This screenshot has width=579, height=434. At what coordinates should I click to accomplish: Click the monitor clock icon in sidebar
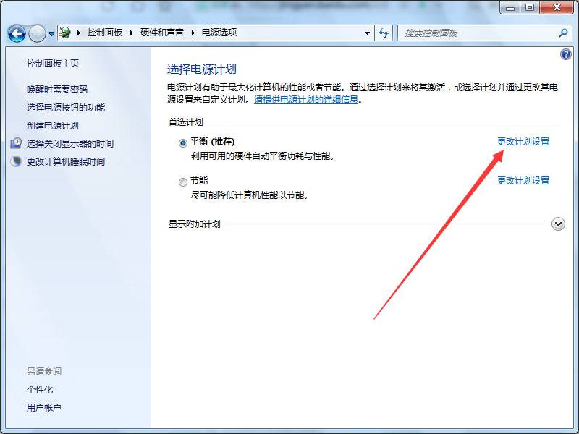[16, 143]
